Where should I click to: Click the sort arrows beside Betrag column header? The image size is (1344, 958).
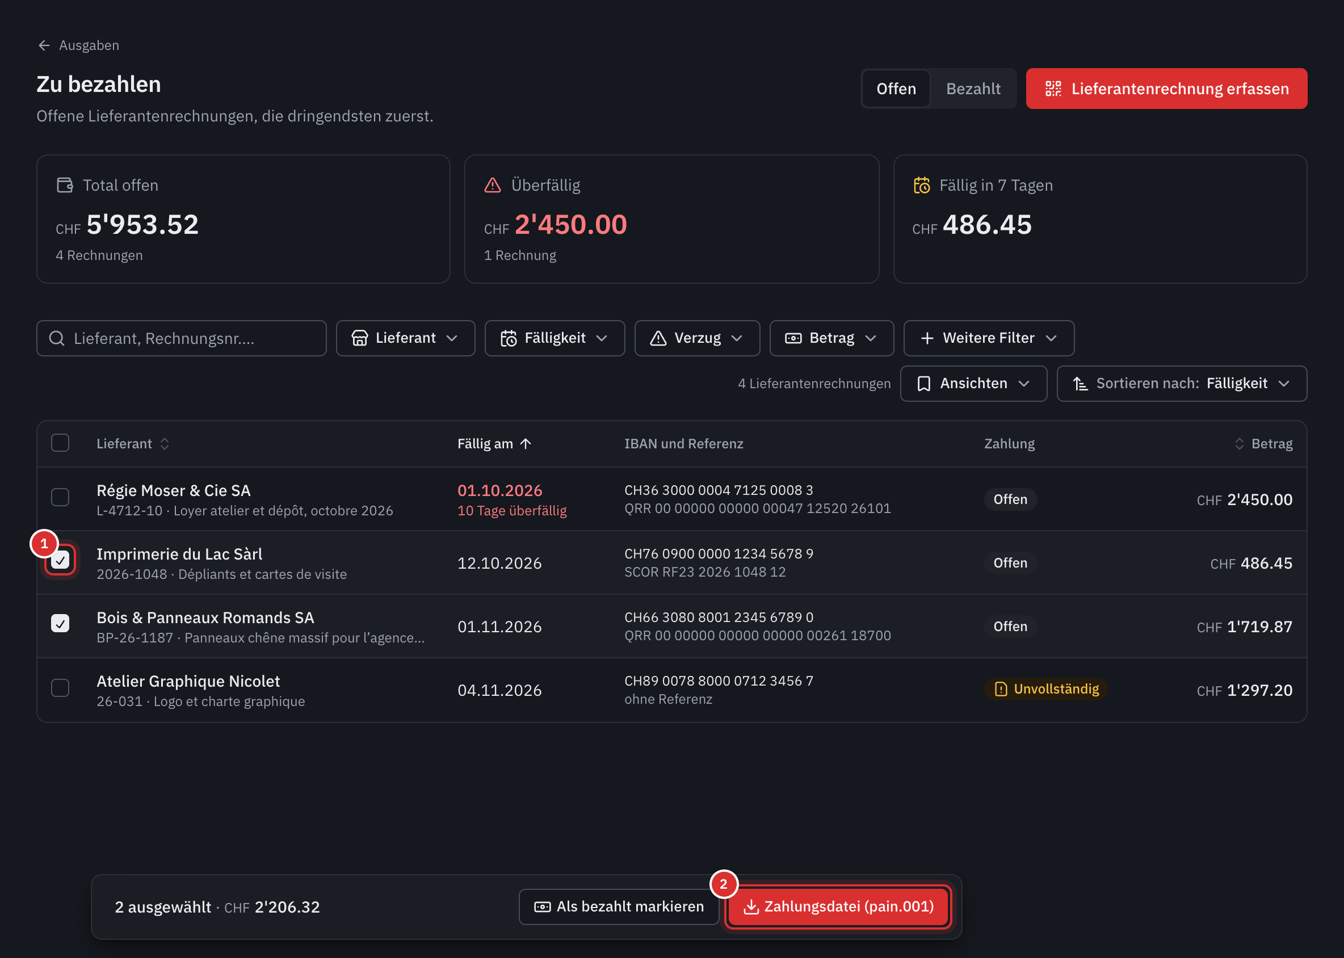(x=1239, y=444)
